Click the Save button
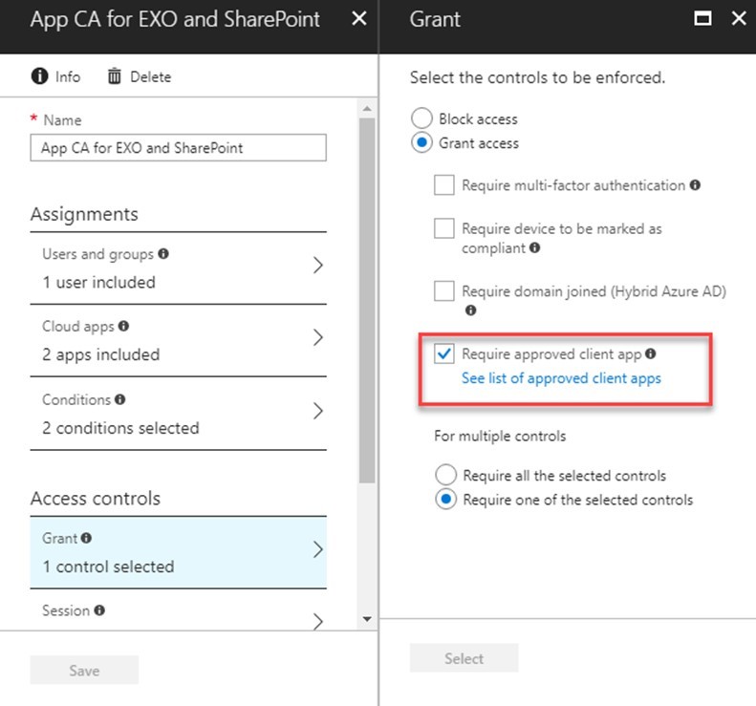Screen dimensions: 756x706 tap(84, 670)
